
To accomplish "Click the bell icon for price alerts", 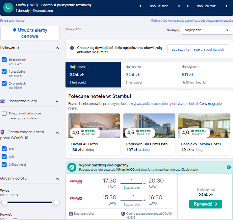I will point(14,30).
